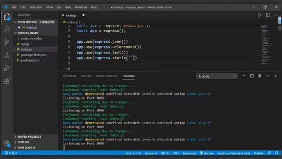Open the terminal selector dropdown '1: node'

[217, 76]
